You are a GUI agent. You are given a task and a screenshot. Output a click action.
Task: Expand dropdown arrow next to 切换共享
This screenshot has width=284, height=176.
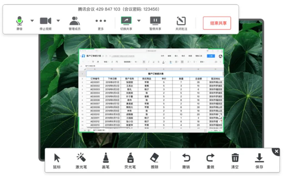pos(139,21)
